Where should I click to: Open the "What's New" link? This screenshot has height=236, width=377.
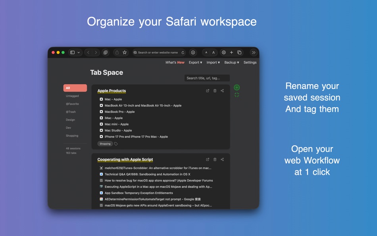(x=175, y=62)
